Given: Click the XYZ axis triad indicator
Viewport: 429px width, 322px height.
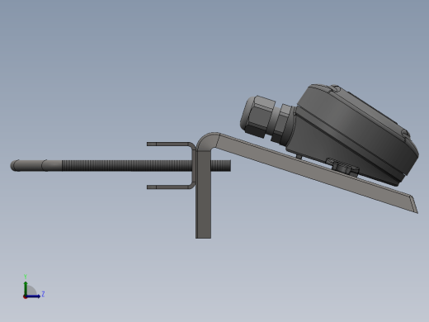Looking at the screenshot, I should pyautogui.click(x=34, y=287).
